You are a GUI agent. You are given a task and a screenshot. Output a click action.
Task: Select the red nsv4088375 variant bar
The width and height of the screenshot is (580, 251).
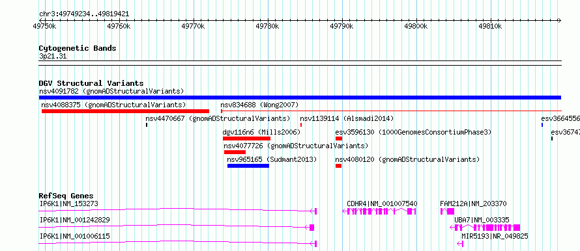click(125, 111)
